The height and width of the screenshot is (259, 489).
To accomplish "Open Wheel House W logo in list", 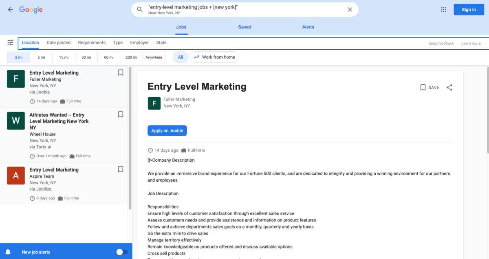I will pyautogui.click(x=16, y=121).
